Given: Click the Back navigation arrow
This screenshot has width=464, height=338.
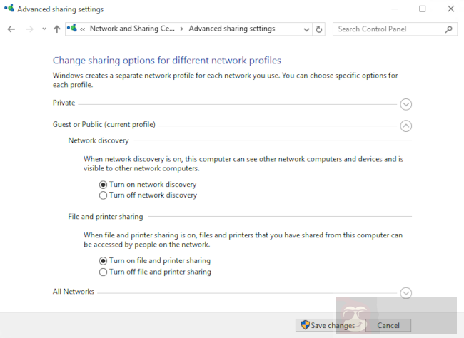Looking at the screenshot, I should 11,29.
